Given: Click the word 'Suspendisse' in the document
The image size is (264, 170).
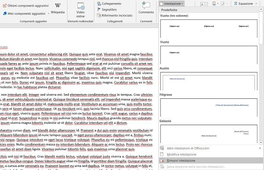Looking at the screenshot, I should tap(27, 118).
